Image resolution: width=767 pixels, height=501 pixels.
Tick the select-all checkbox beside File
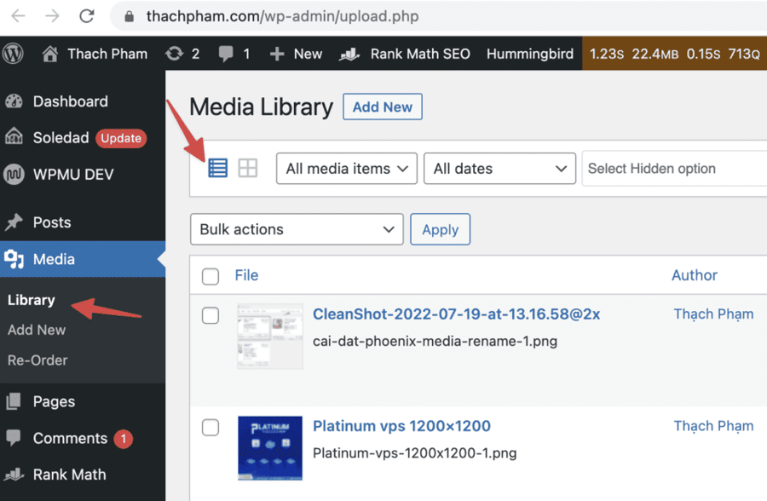(x=210, y=276)
